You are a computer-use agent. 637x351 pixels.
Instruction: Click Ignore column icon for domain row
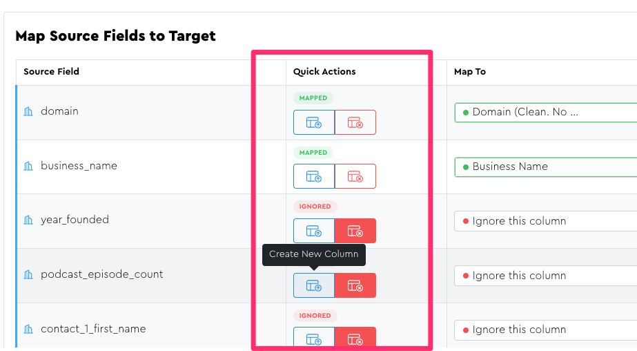point(355,122)
